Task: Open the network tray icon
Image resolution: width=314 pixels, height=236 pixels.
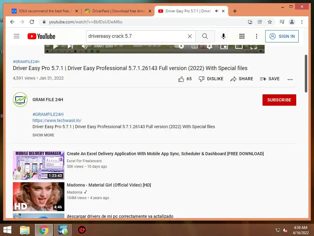Action: pyautogui.click(x=278, y=230)
